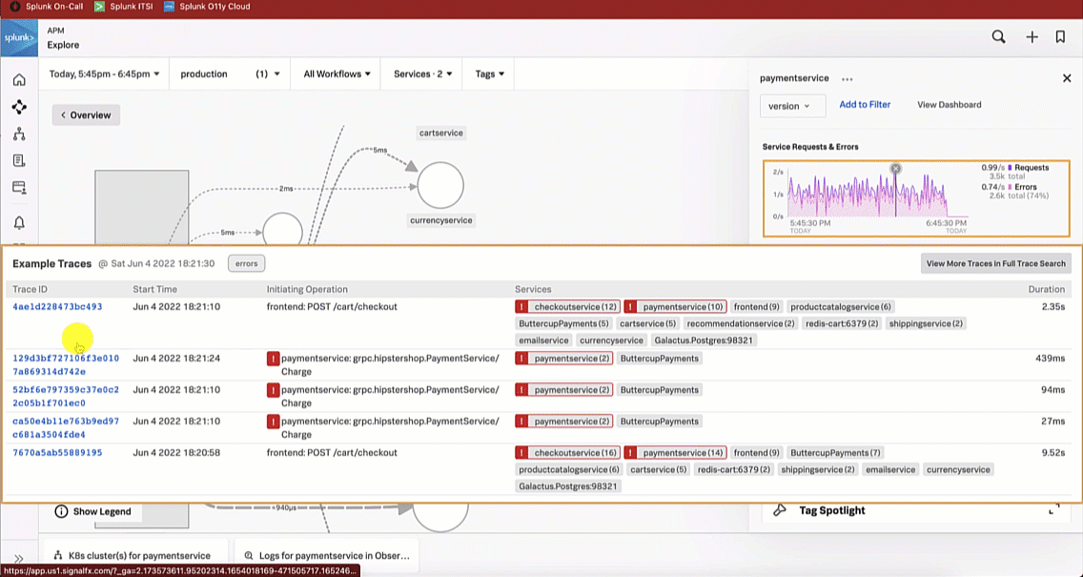Open trace ID 4ae1d228473bc493

[x=57, y=307]
